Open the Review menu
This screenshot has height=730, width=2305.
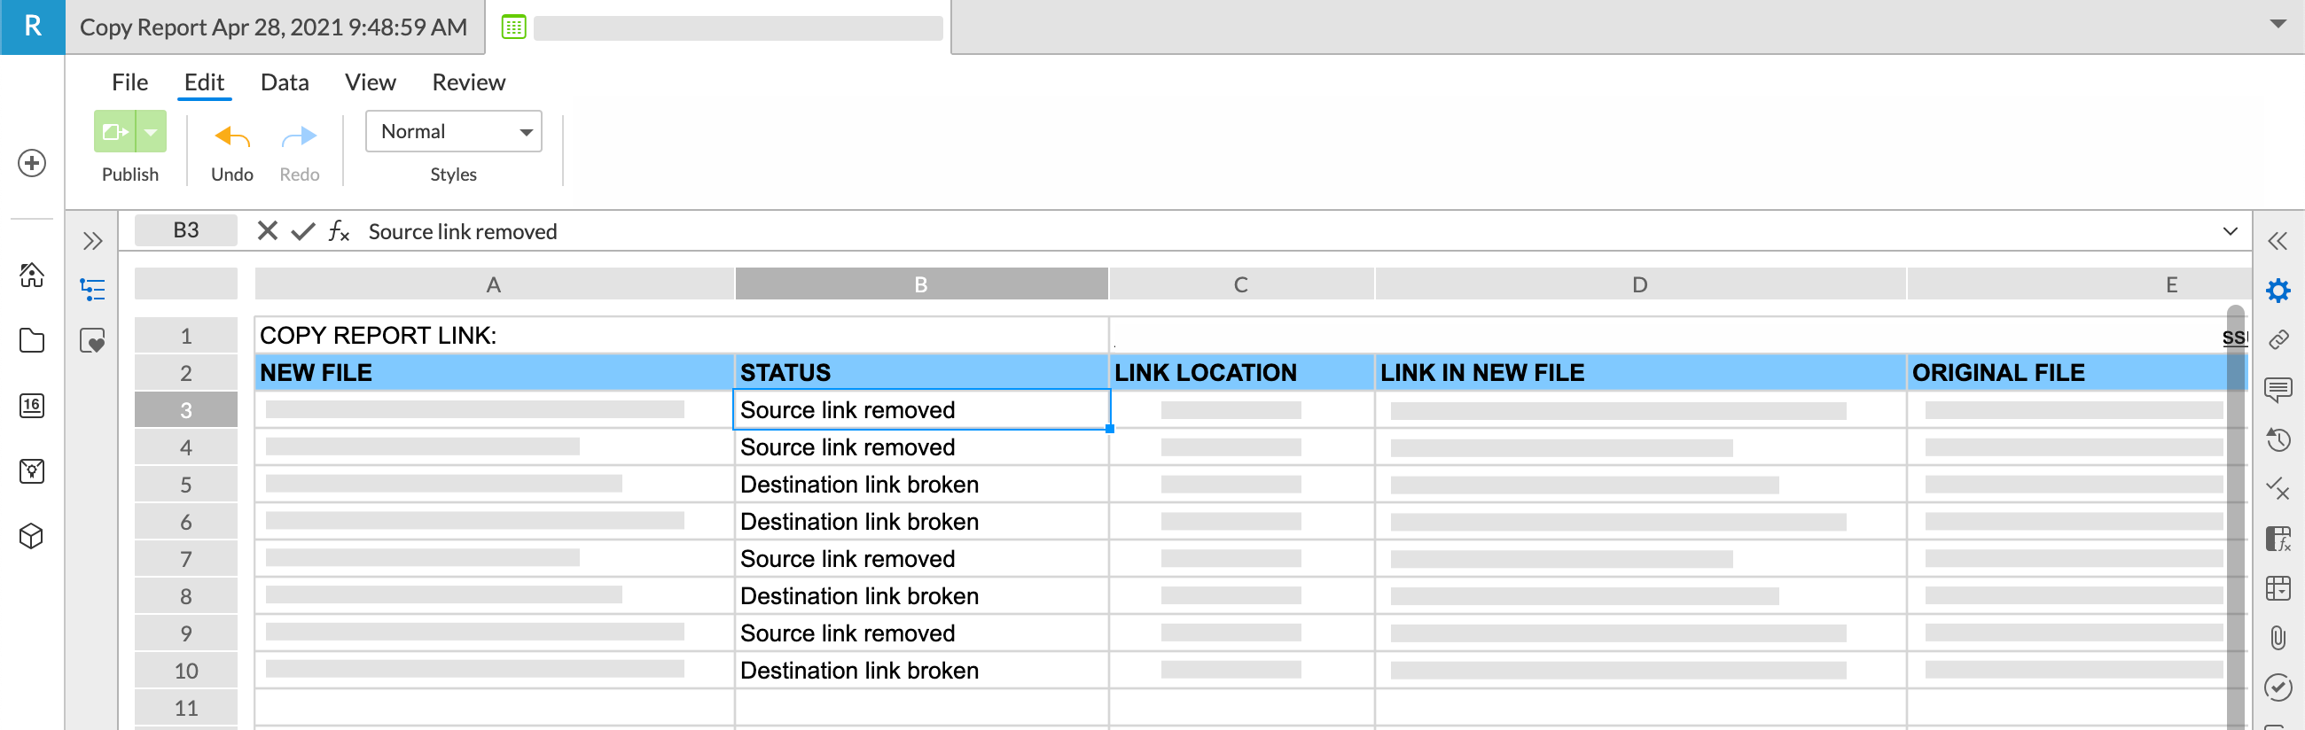pyautogui.click(x=469, y=82)
